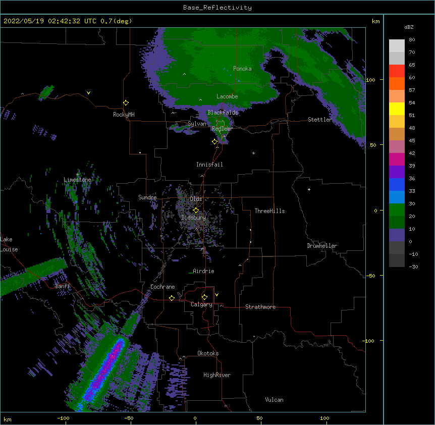Click the white plus marker north of Drumheller

tap(309, 189)
